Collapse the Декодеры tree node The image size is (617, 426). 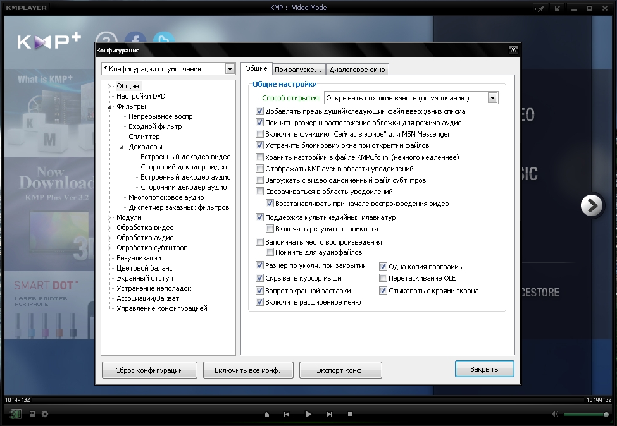point(122,147)
